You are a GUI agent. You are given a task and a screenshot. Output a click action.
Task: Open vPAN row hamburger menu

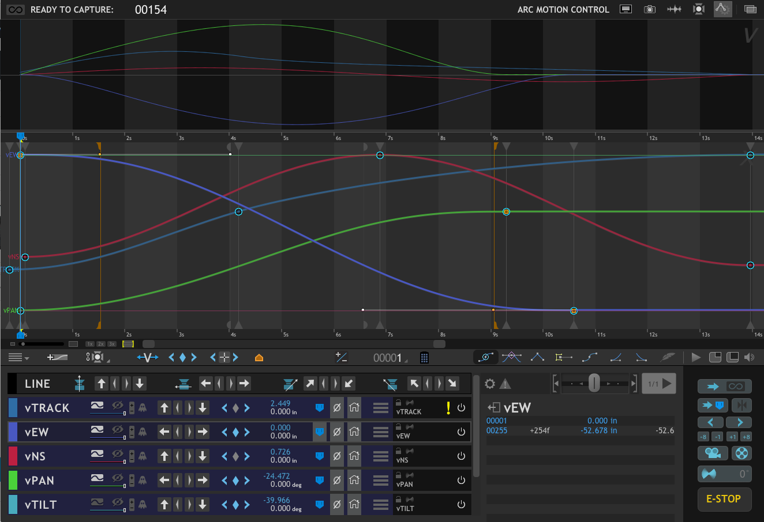point(381,481)
